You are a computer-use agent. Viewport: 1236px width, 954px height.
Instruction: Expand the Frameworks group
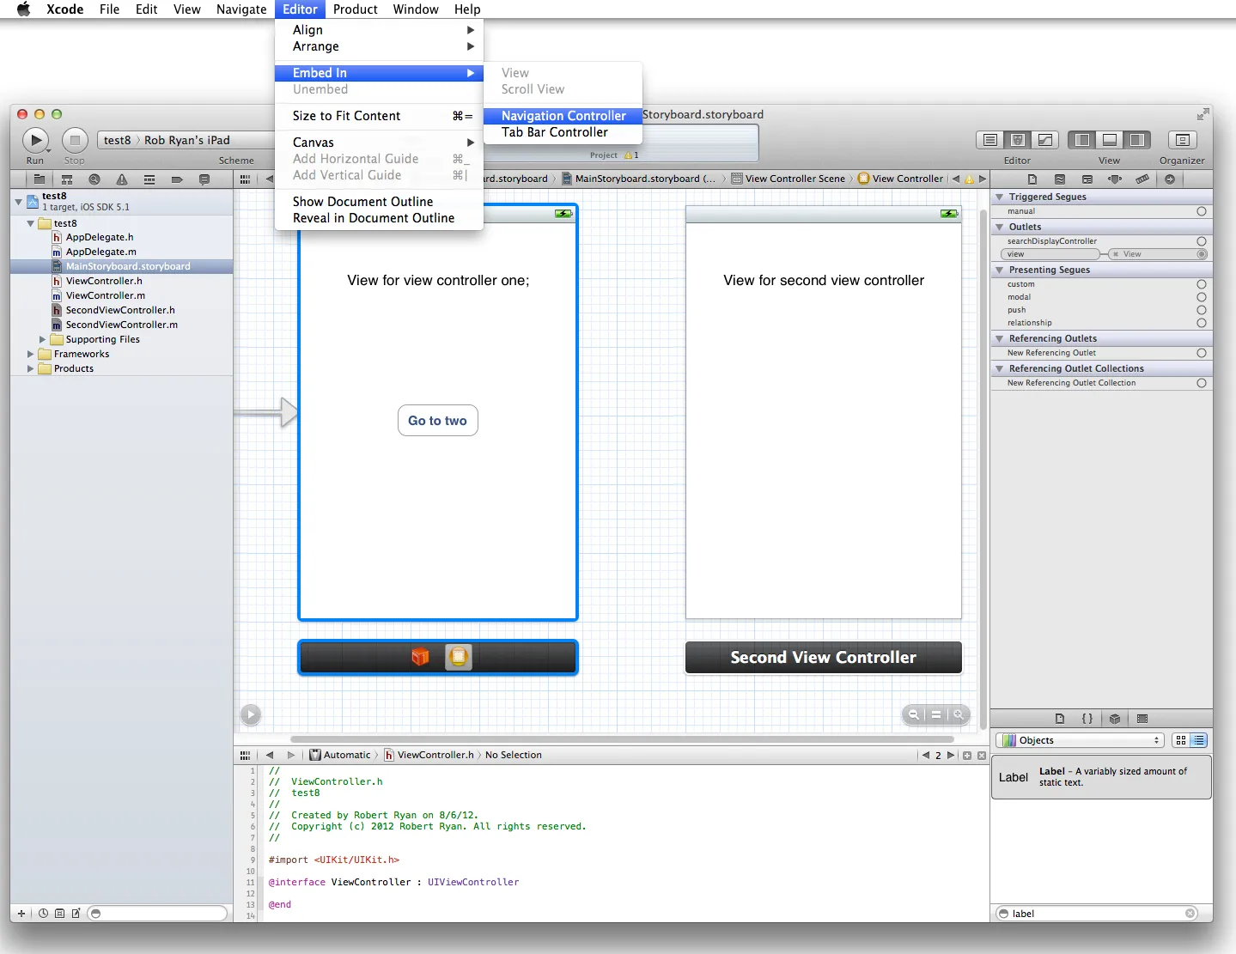tap(31, 354)
